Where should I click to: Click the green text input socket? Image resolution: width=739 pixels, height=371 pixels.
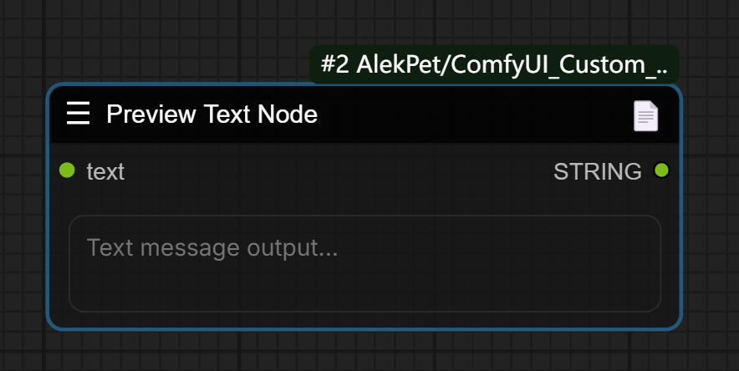(68, 170)
